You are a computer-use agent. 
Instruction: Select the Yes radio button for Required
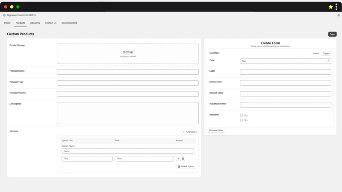[242, 120]
